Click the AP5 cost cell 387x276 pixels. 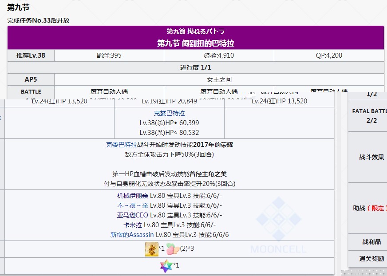pyautogui.click(x=31, y=79)
